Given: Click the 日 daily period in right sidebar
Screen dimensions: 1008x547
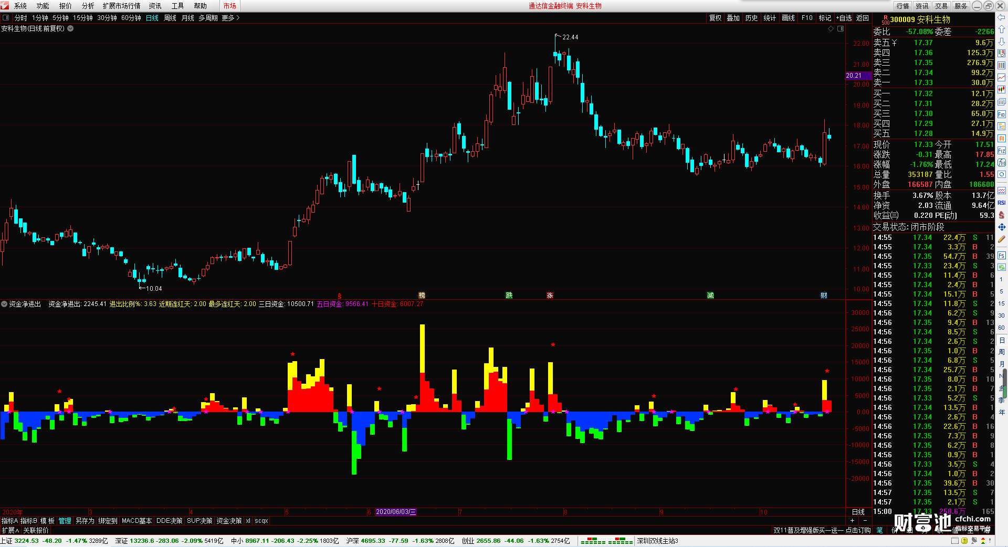Looking at the screenshot, I should tap(1002, 341).
